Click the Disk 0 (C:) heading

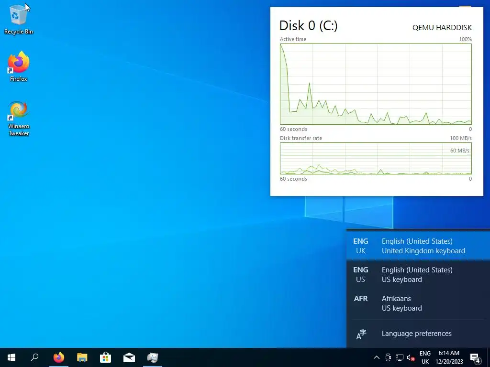(309, 26)
